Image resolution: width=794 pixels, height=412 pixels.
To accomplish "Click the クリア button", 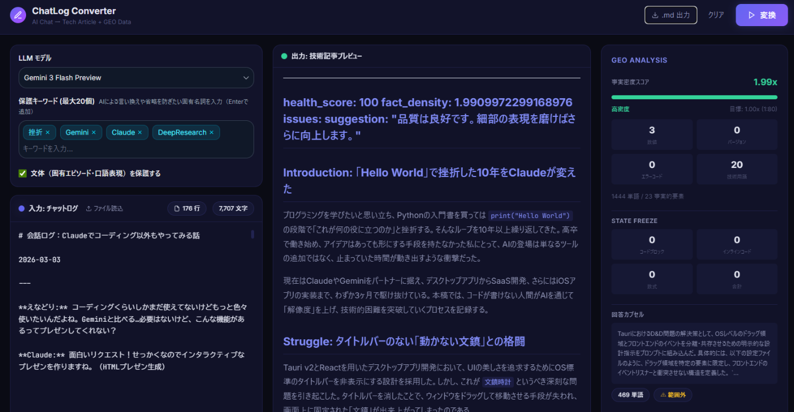I will point(716,15).
